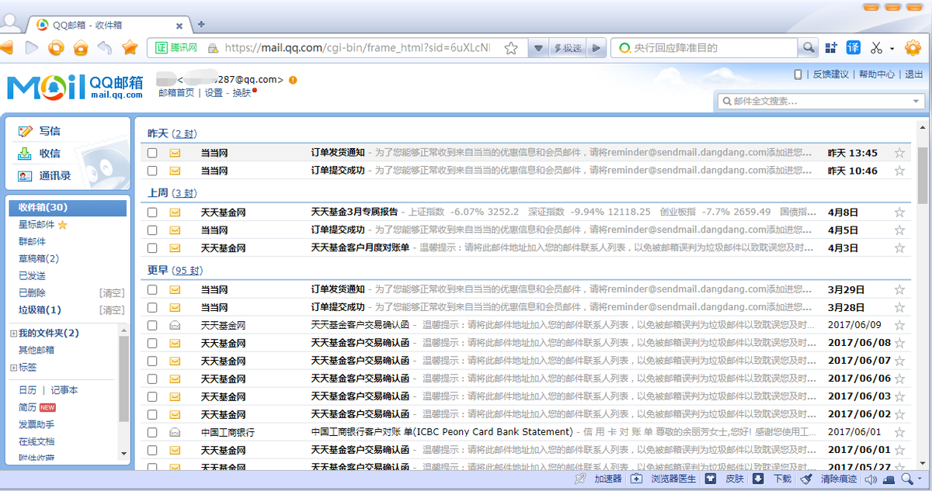Open 发票助手 in sidebar
Screen dimensions: 932x491
37,424
